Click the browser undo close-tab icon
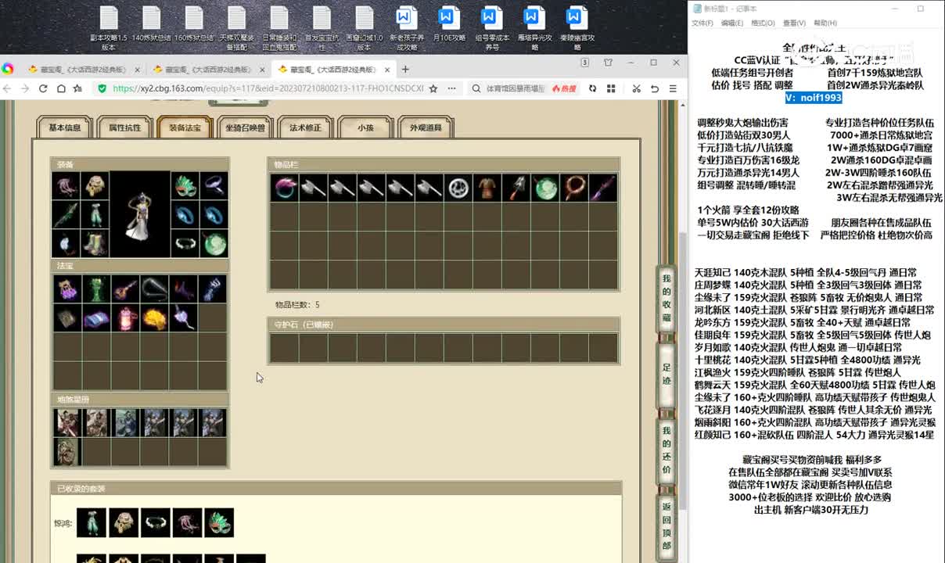 (x=655, y=89)
